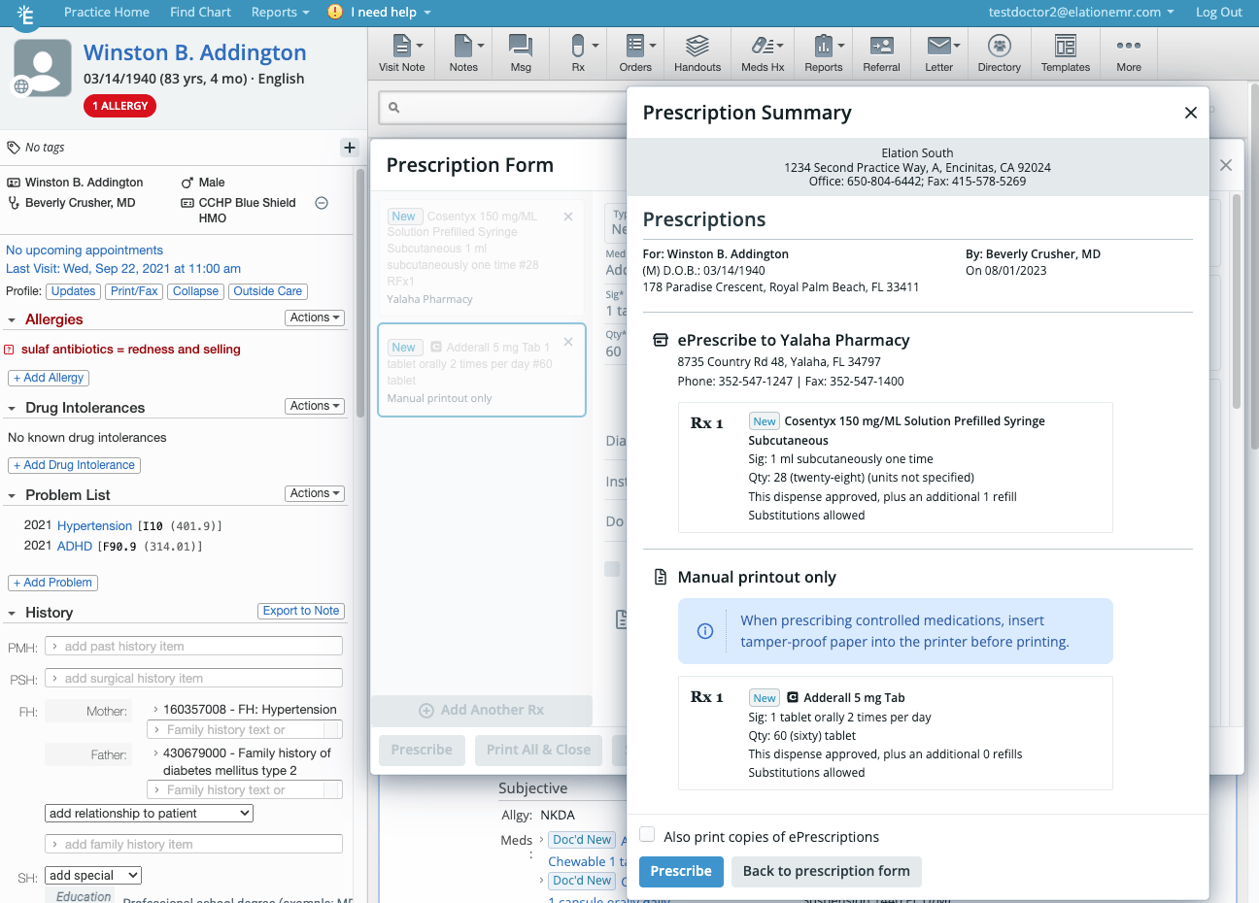Click Print/Fax profile button
The height and width of the screenshot is (903, 1259).
point(134,291)
